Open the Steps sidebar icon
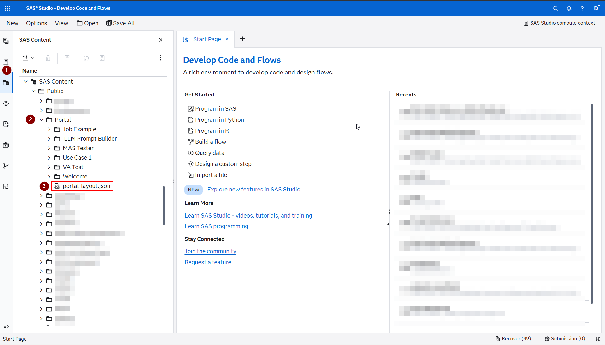Image resolution: width=605 pixels, height=345 pixels. pos(6,103)
